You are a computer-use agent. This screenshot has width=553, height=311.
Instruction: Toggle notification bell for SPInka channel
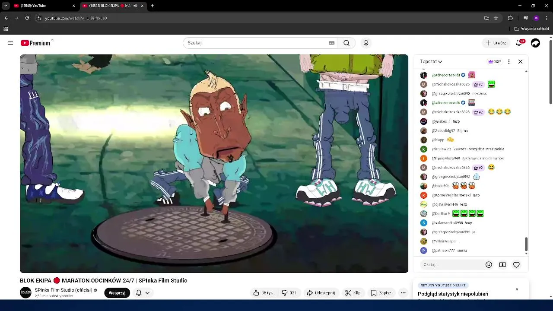click(139, 293)
